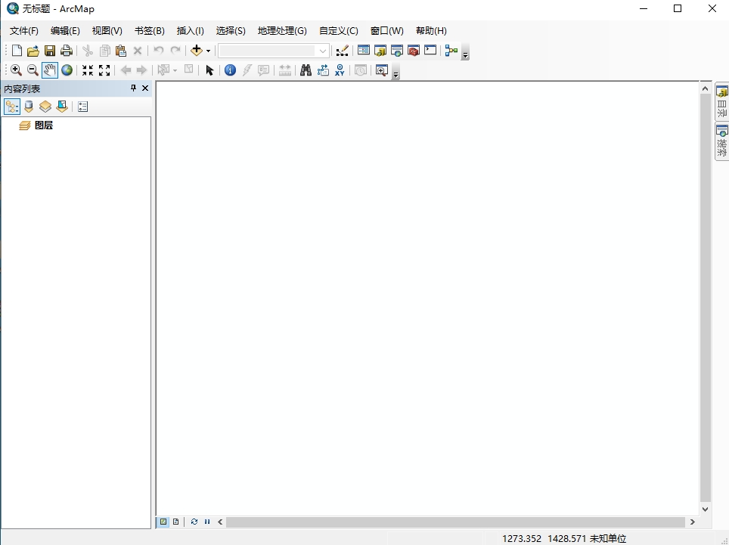Open the 地理处理(G) menu
This screenshot has width=729, height=545.
(x=281, y=30)
